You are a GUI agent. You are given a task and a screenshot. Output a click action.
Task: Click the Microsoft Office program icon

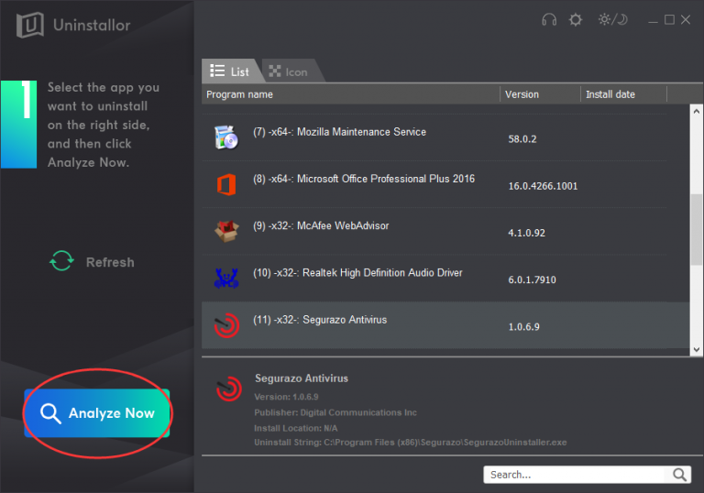225,183
